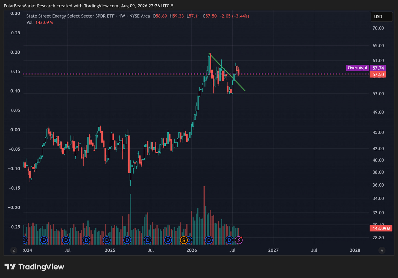398x278 pixels.
Task: Click the purple Overnight price label
Action: pos(358,68)
